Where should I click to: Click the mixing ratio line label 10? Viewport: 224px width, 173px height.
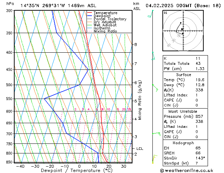108,109
